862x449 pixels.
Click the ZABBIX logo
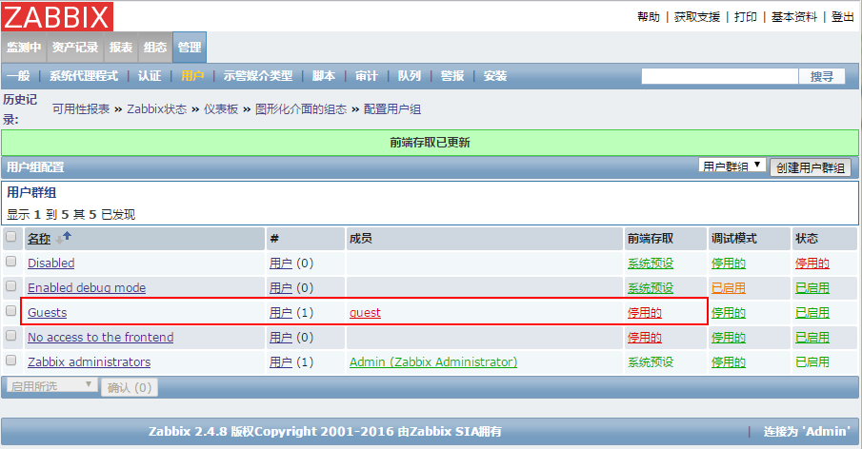click(x=57, y=16)
